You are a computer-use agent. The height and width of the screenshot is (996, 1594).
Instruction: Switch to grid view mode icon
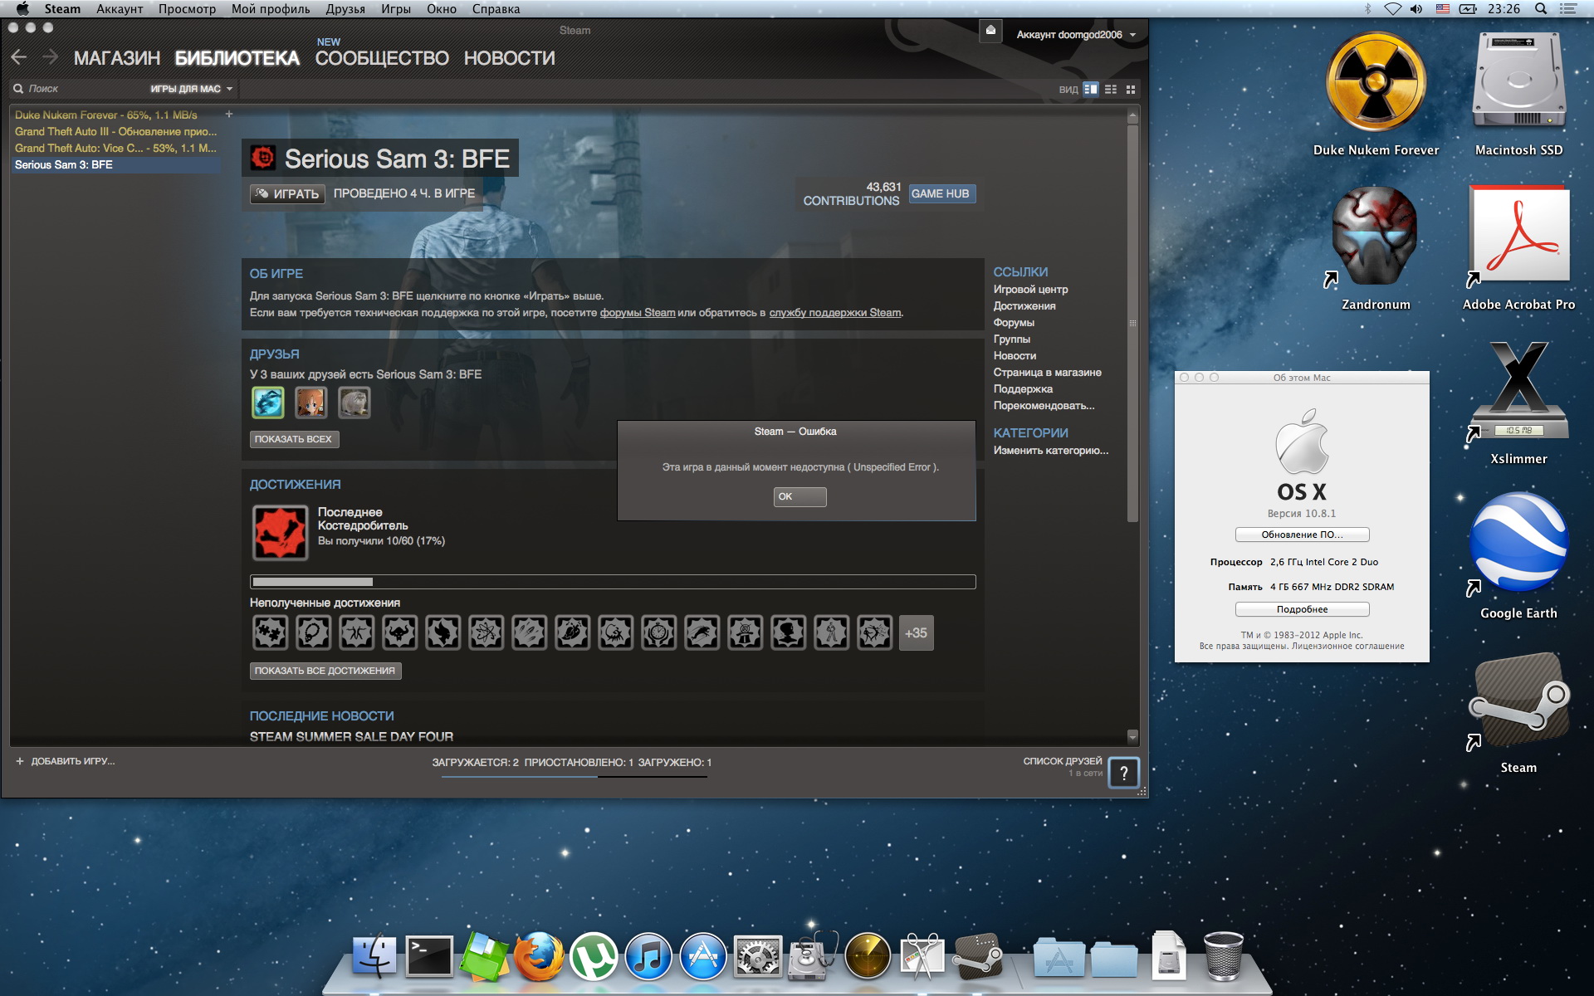(x=1131, y=89)
